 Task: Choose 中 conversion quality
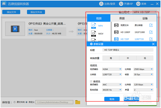pyautogui.click(x=128, y=58)
